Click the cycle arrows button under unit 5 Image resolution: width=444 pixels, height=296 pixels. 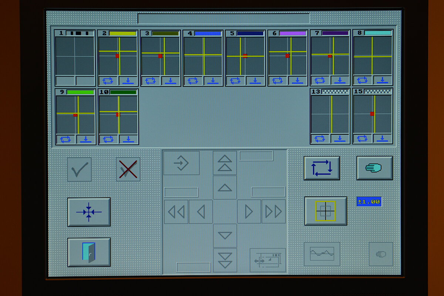[236, 81]
